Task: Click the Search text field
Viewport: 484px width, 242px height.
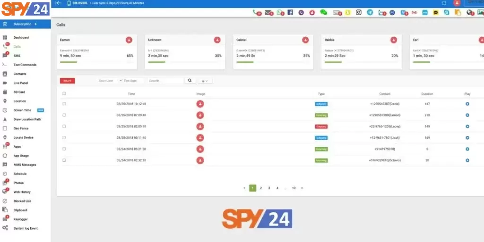Action: (166, 81)
